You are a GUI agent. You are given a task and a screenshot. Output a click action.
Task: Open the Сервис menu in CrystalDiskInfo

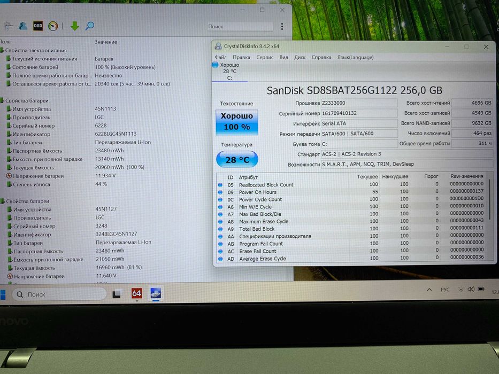coord(265,57)
